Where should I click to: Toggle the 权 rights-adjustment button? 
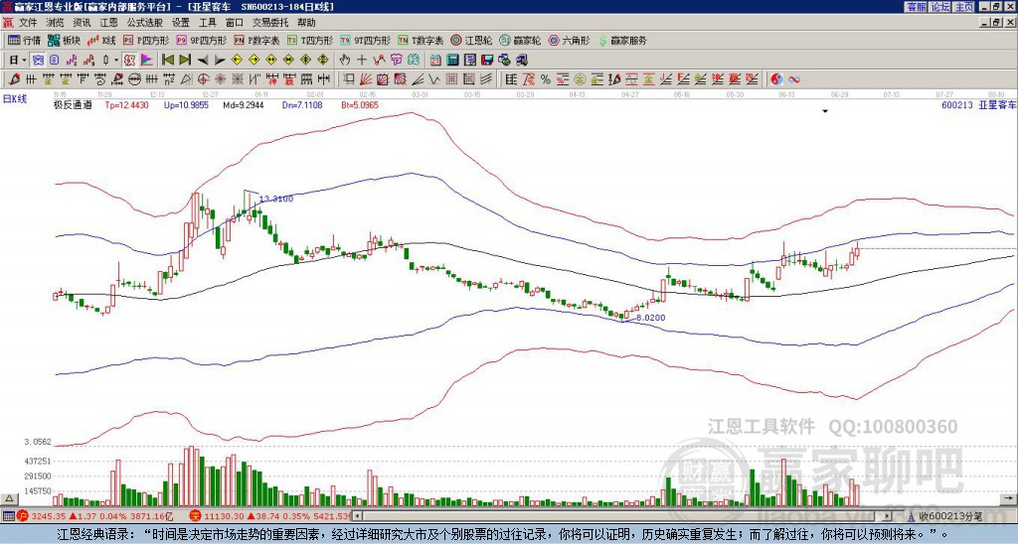pos(129,60)
